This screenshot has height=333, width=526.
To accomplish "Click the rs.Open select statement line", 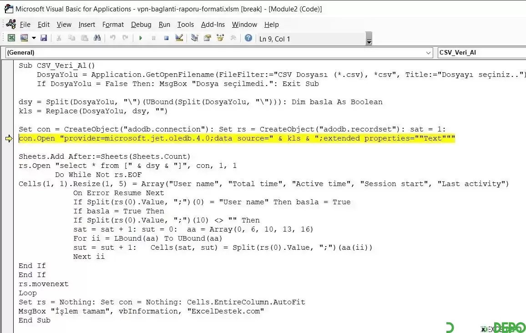I will click(x=127, y=165).
